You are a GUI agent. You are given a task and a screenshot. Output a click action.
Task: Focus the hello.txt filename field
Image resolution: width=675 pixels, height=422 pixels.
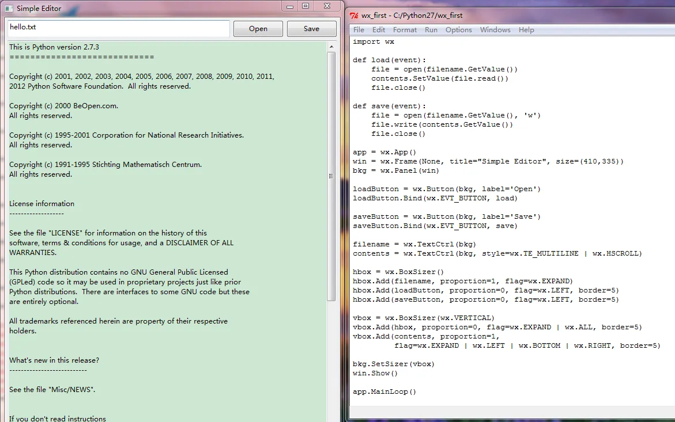118,28
